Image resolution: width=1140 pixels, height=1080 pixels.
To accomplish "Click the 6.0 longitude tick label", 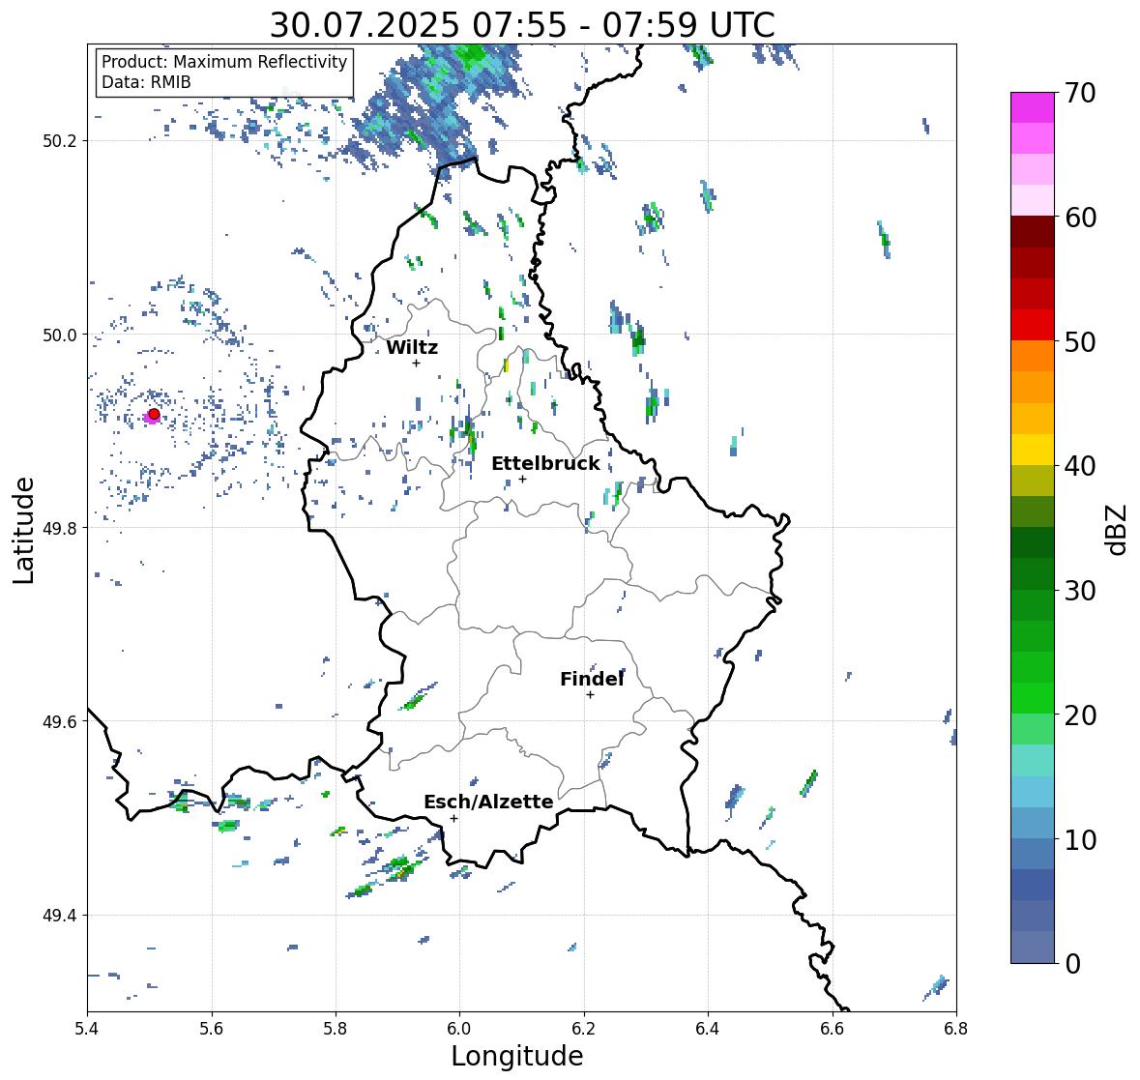I will point(459,1029).
